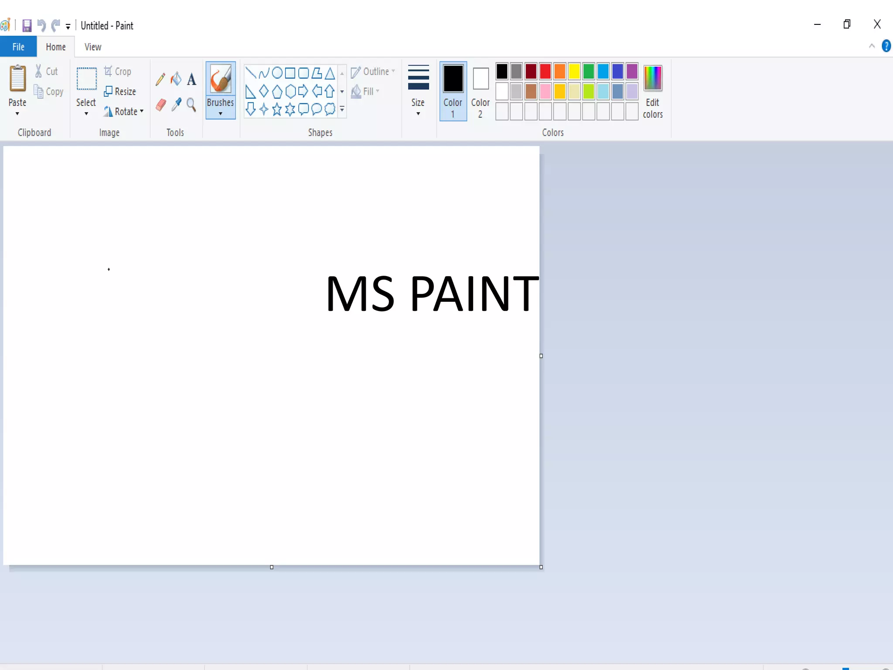The height and width of the screenshot is (670, 893).
Task: Choose the Pentagon shape
Action: pos(277,92)
